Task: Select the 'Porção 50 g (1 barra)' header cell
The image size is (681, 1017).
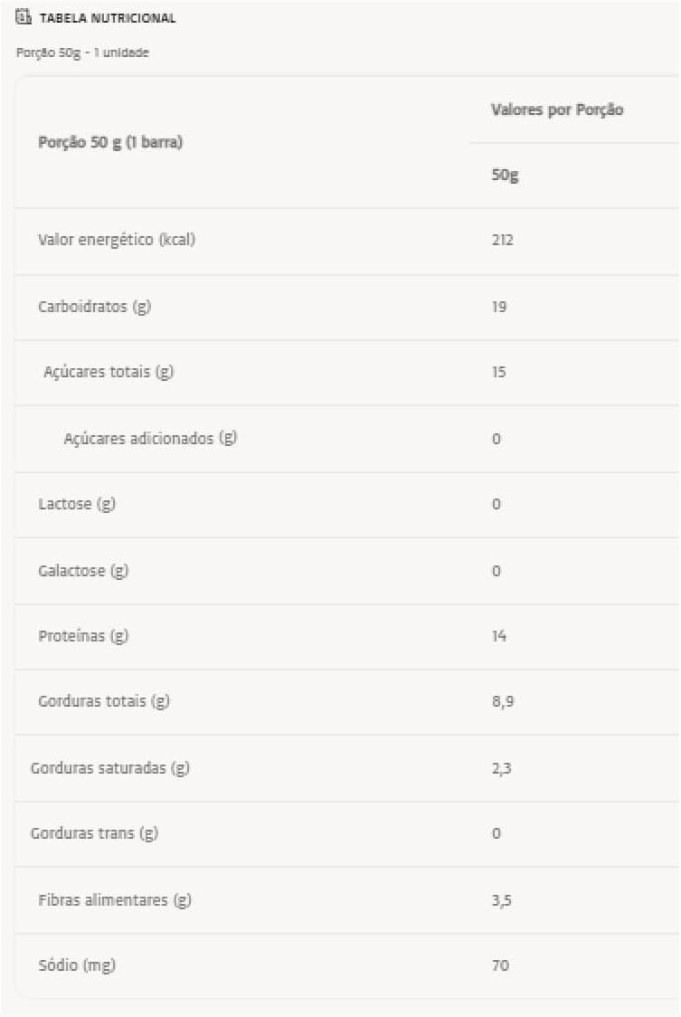Action: pos(110,143)
